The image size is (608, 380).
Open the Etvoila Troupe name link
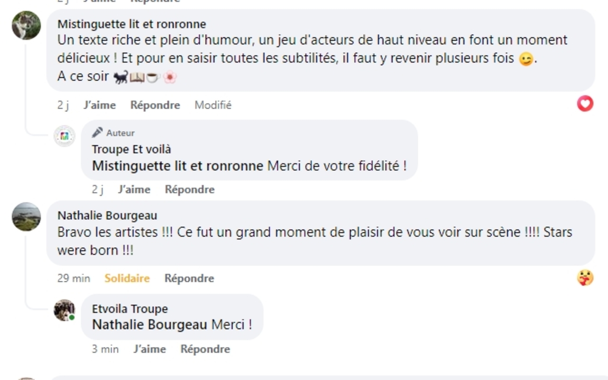(130, 309)
